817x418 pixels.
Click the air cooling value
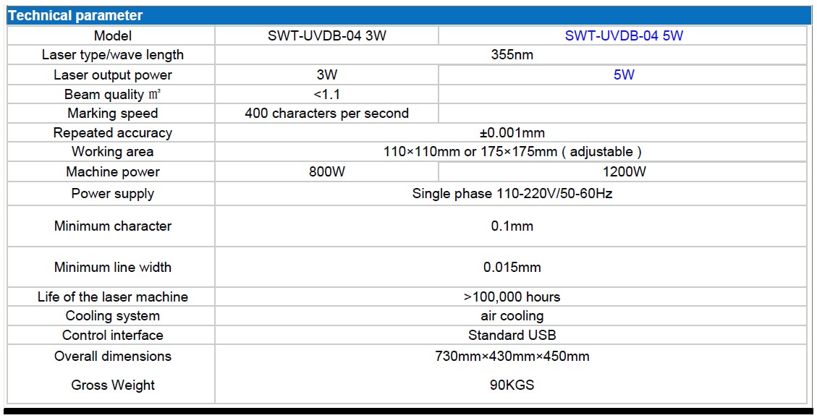[x=512, y=316]
